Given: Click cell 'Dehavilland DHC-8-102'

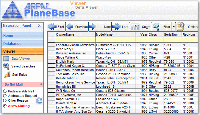Looking at the screenshot, I should (x=115, y=53).
